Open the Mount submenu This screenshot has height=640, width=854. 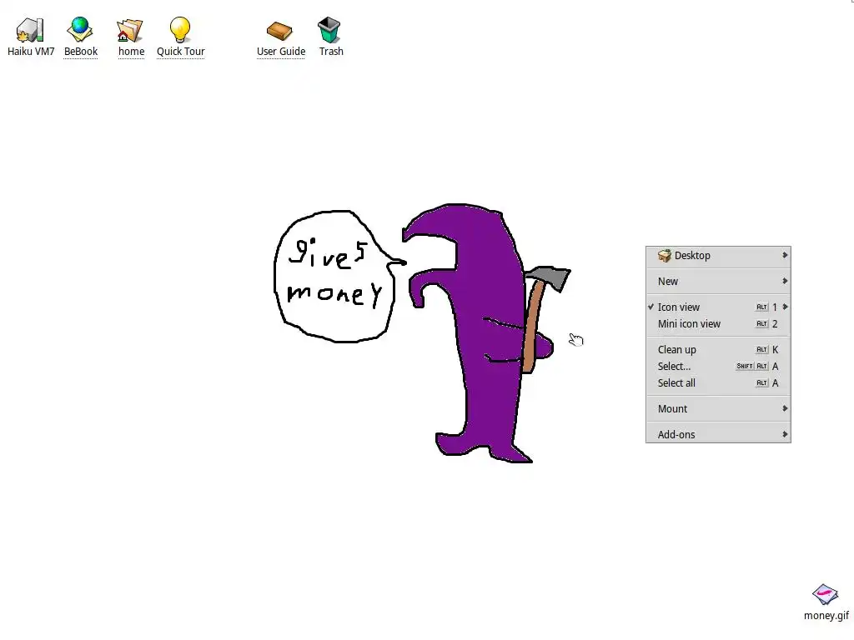[718, 408]
